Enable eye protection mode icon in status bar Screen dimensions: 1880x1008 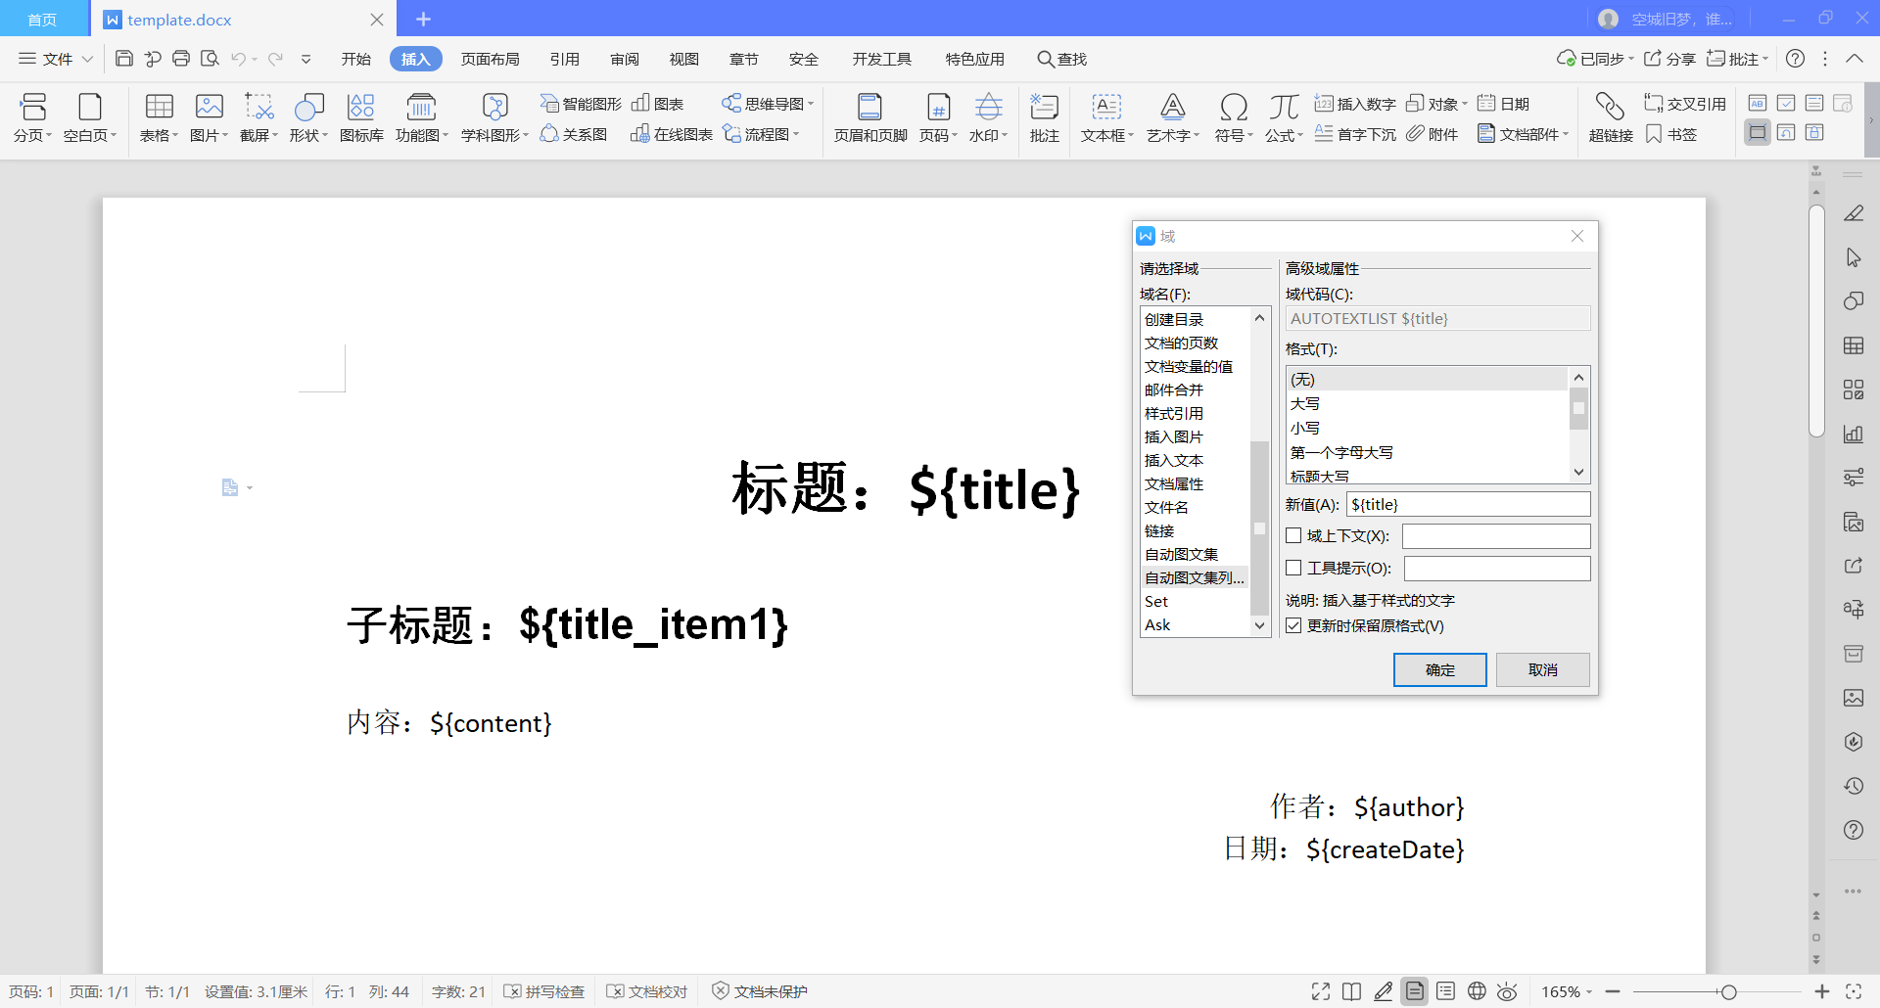(1507, 991)
